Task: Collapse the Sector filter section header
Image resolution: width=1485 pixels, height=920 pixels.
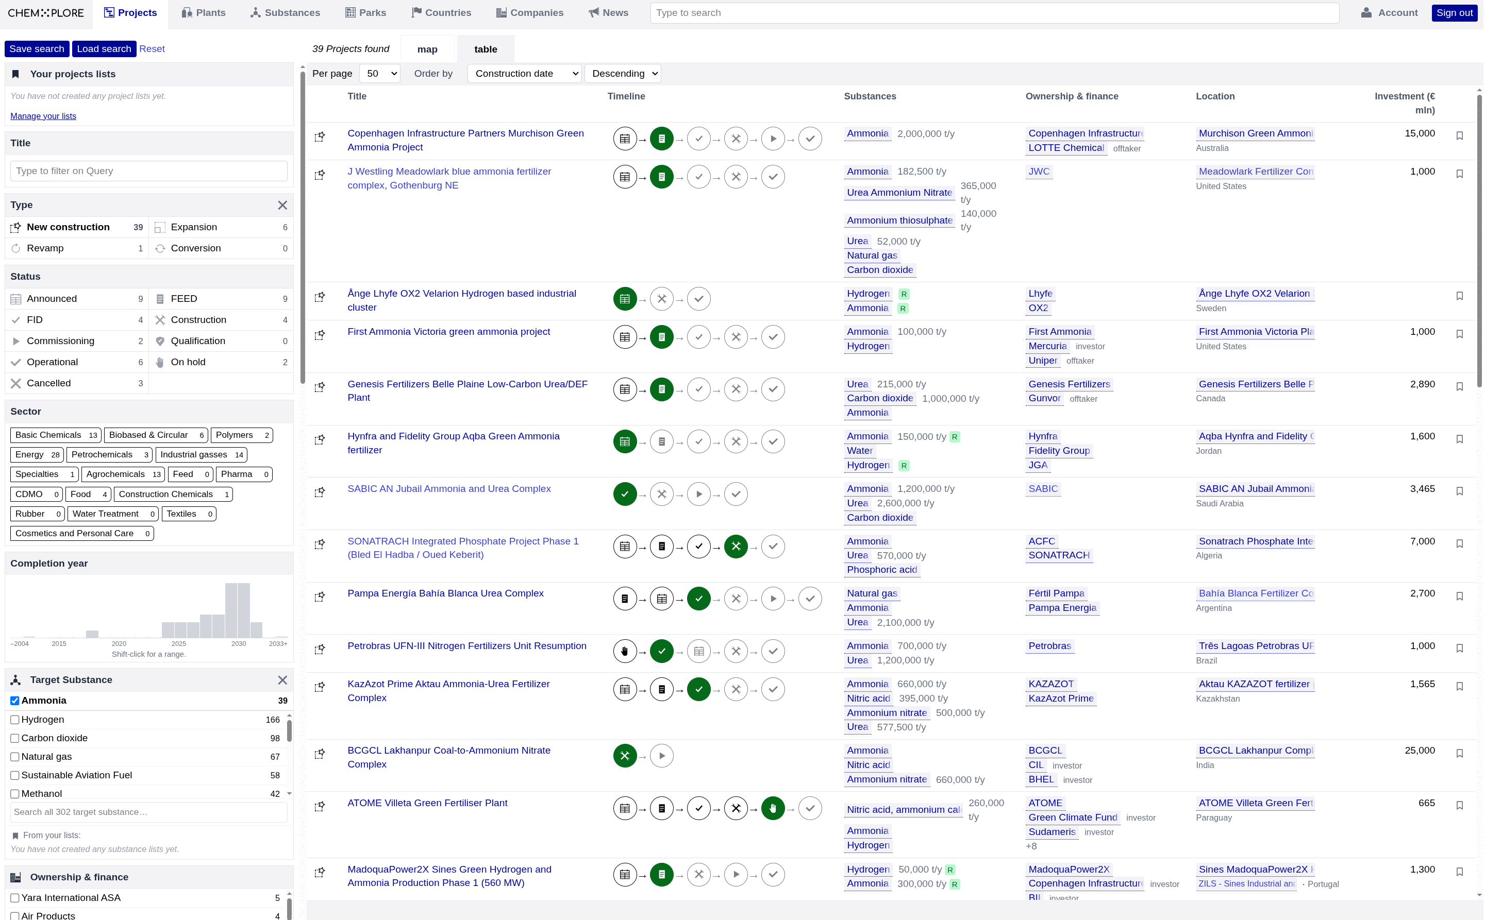Action: pyautogui.click(x=149, y=412)
